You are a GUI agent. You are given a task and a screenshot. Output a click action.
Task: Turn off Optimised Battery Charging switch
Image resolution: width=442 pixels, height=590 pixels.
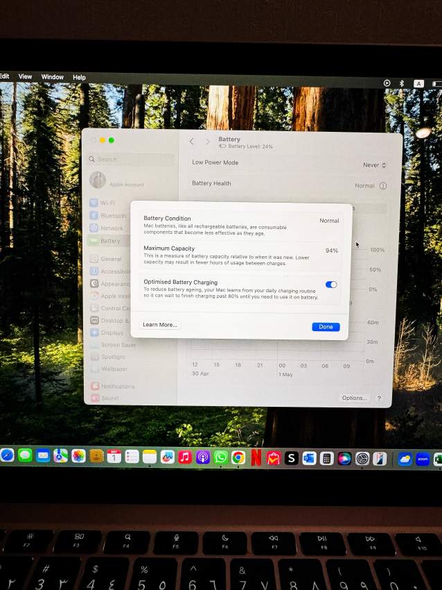click(x=331, y=285)
